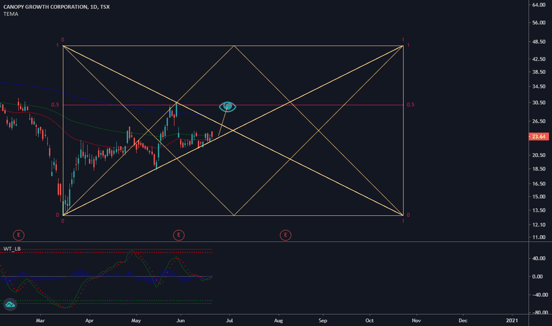Click the left-side 0.5 Gann level label
552x326 pixels.
(55, 105)
